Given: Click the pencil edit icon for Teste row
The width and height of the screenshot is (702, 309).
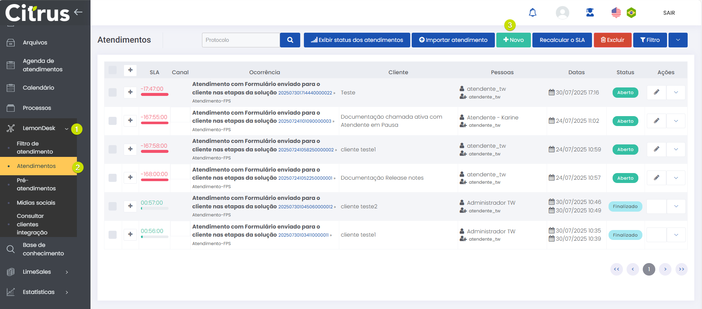Looking at the screenshot, I should (656, 92).
